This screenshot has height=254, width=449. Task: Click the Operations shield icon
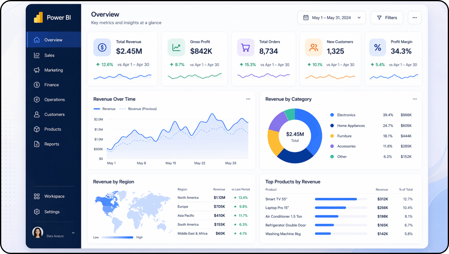pyautogui.click(x=37, y=100)
